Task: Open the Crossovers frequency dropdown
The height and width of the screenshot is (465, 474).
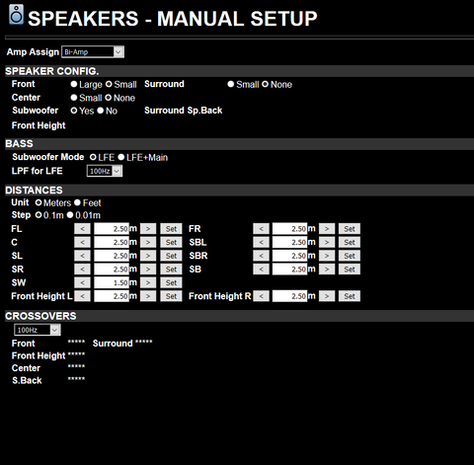Action: pos(38,330)
